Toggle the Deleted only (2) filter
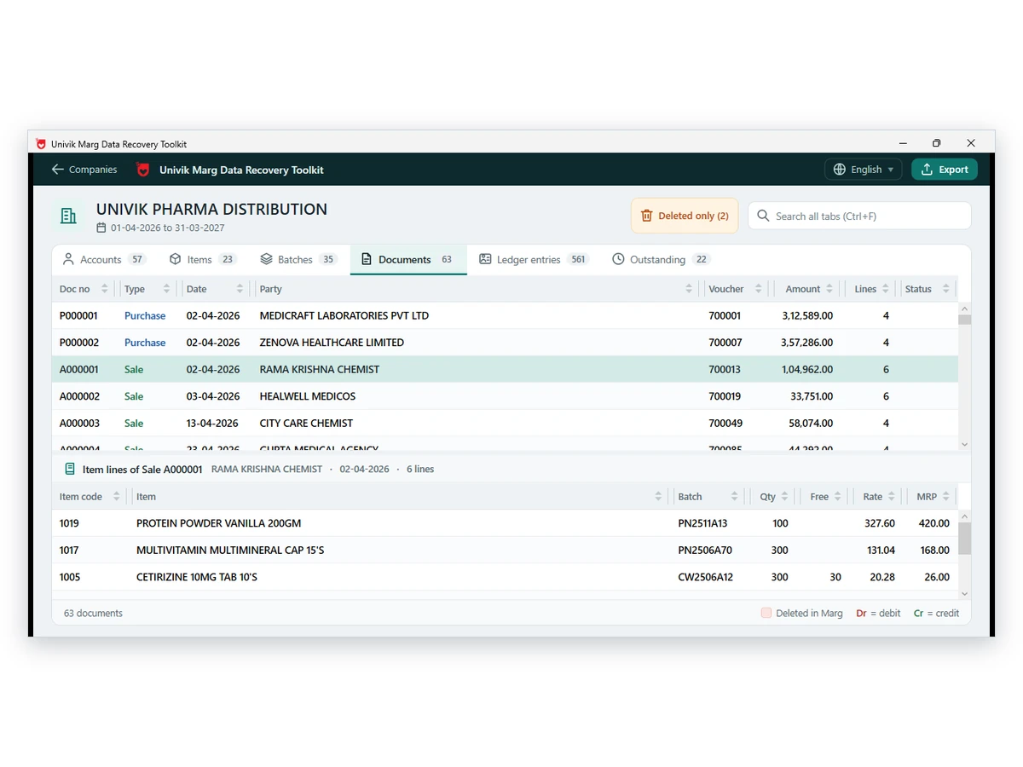1023x767 pixels. (x=685, y=216)
